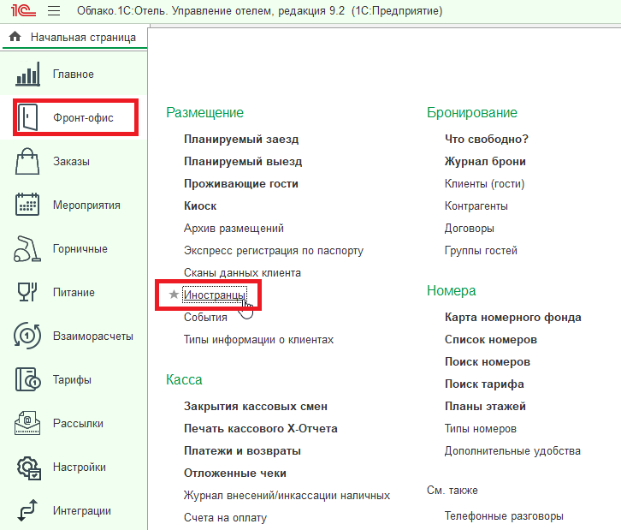Click the Мероприятия calendar icon

click(x=27, y=205)
